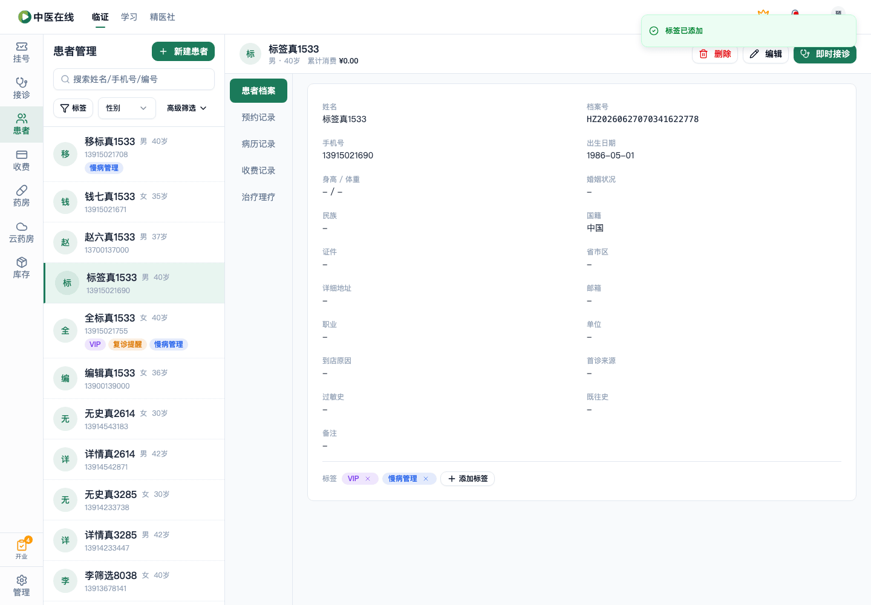Click the 全 avatar of 全标真1533

pyautogui.click(x=65, y=331)
